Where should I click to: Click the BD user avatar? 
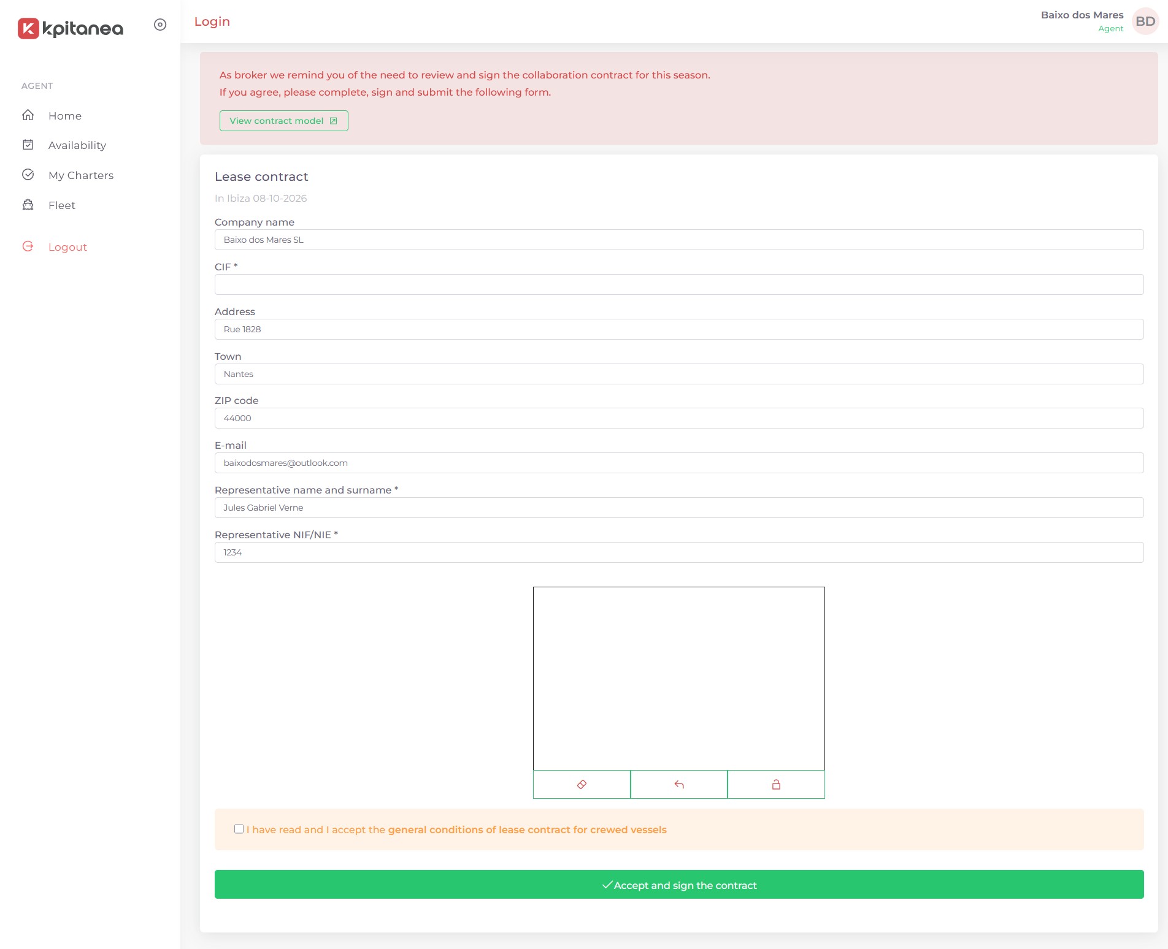[x=1145, y=21]
